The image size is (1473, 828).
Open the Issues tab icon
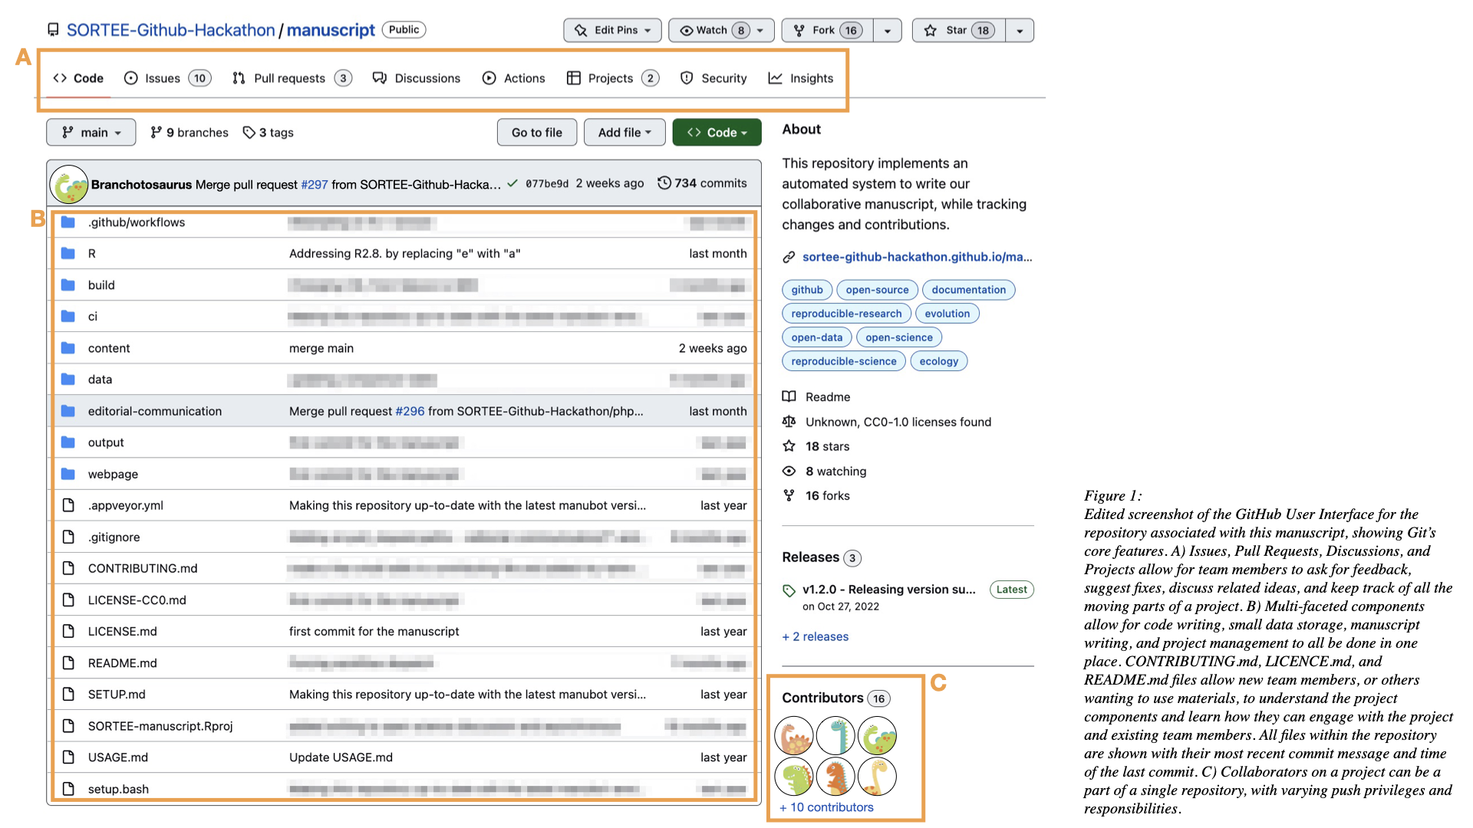(131, 77)
